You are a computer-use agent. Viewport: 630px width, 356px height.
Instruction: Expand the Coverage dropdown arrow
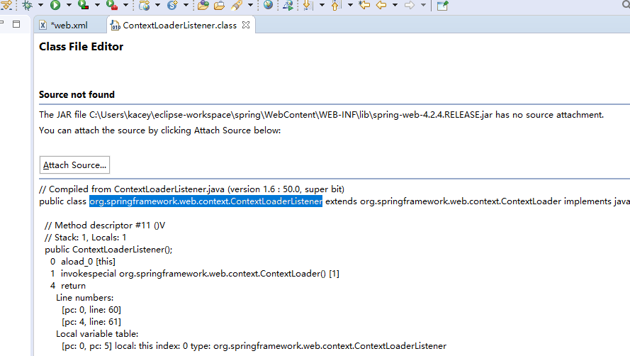97,5
